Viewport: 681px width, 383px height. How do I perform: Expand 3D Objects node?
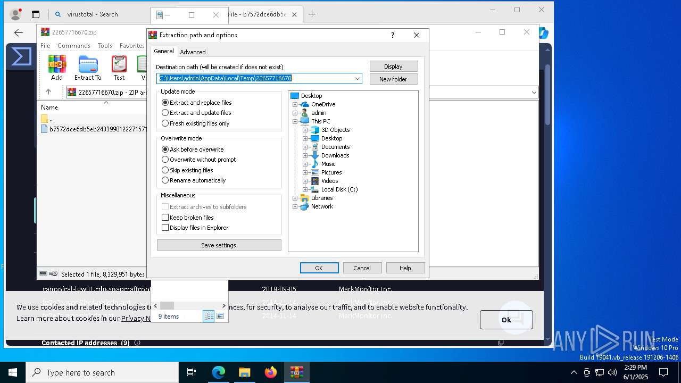(x=305, y=130)
